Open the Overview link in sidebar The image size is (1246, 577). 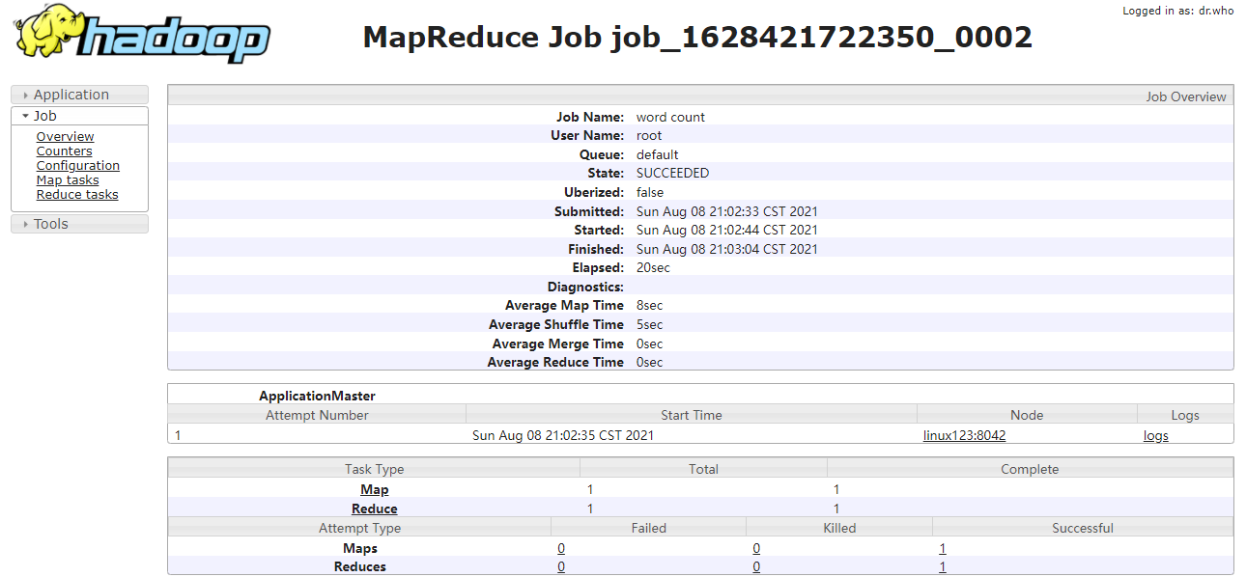click(65, 137)
